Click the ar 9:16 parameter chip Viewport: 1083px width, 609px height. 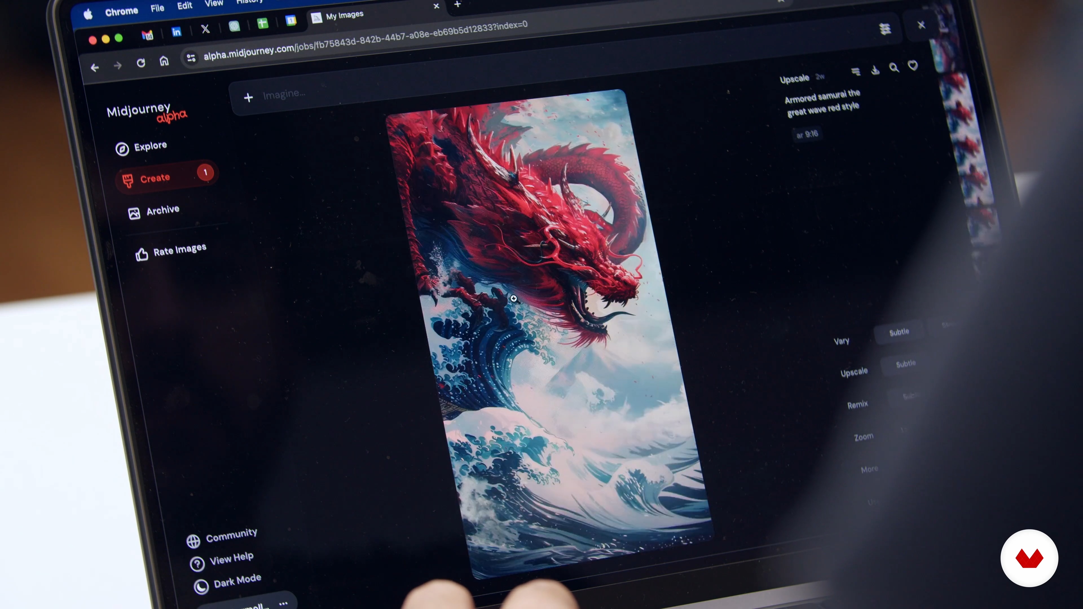(x=807, y=134)
